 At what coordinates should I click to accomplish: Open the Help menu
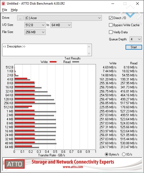14,10
